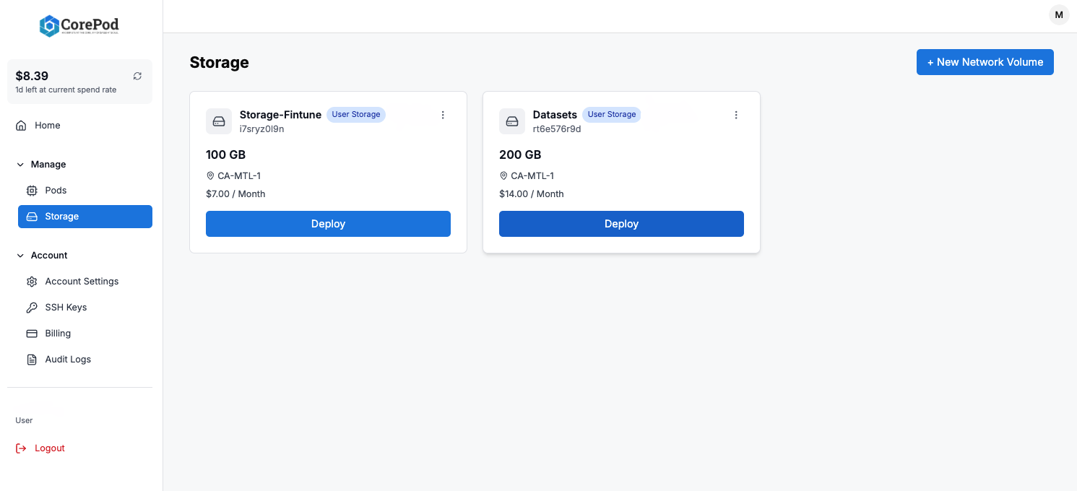Click the Logout link
1077x491 pixels.
[49, 448]
